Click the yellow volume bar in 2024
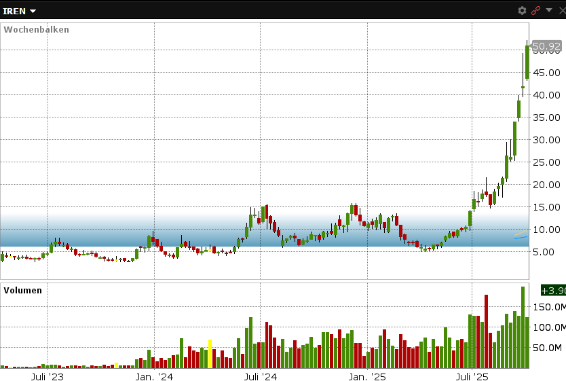Screen dimensions: 566x381 (210, 354)
